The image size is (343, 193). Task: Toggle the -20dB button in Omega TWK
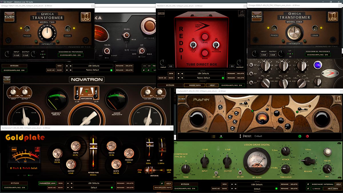click(68, 28)
